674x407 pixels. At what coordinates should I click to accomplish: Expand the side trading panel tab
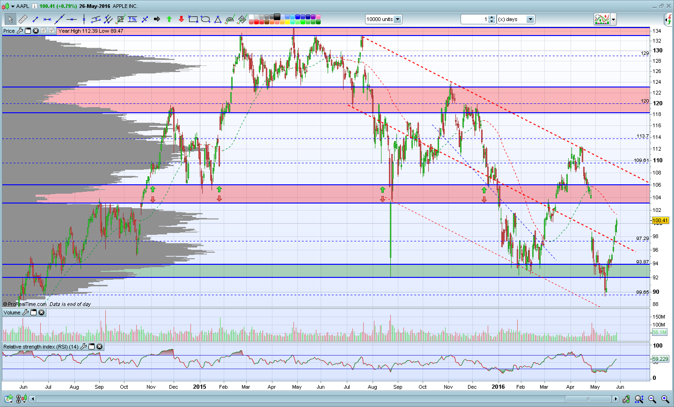668,19
